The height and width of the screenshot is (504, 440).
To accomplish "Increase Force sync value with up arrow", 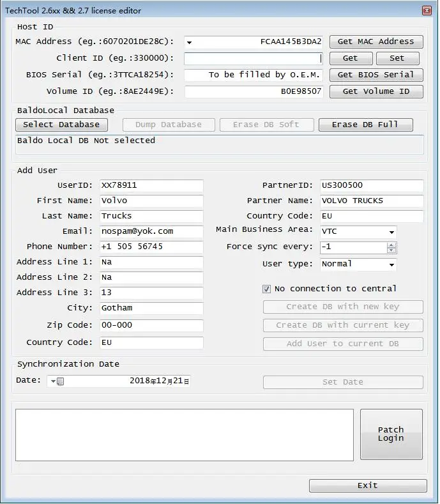I will click(x=391, y=245).
